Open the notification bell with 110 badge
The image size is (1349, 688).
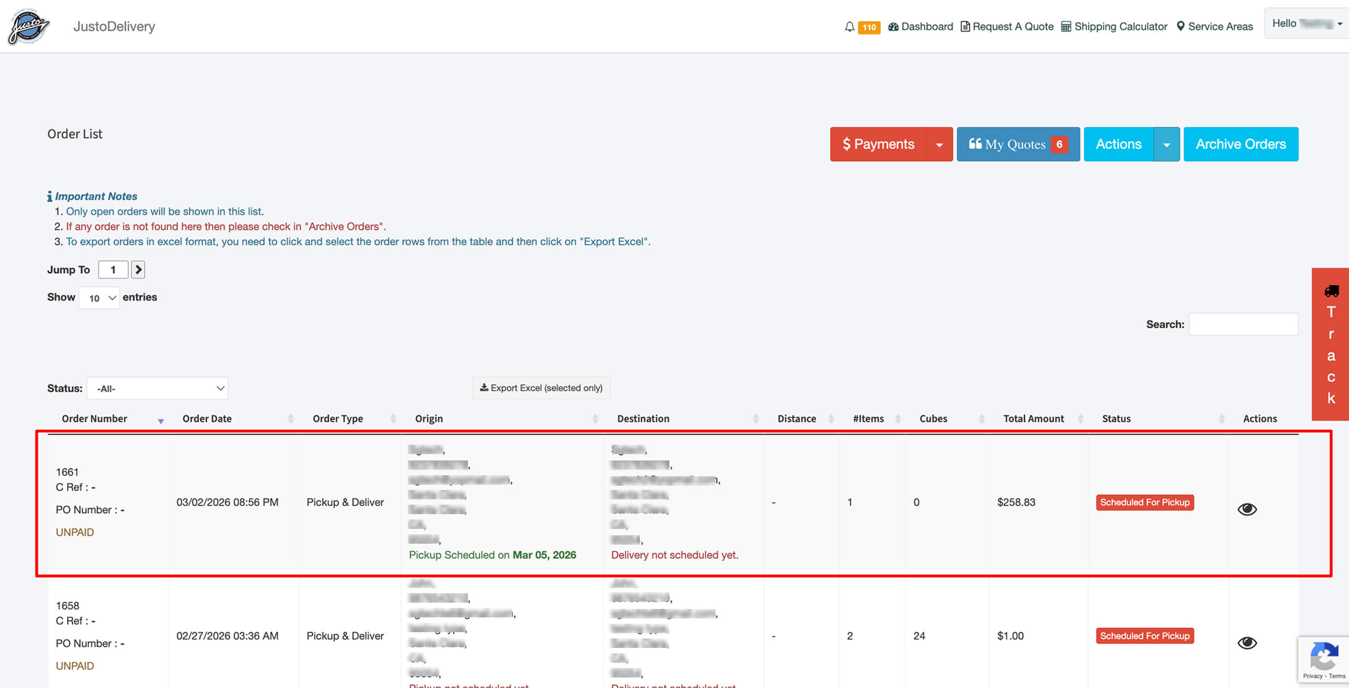tap(849, 27)
